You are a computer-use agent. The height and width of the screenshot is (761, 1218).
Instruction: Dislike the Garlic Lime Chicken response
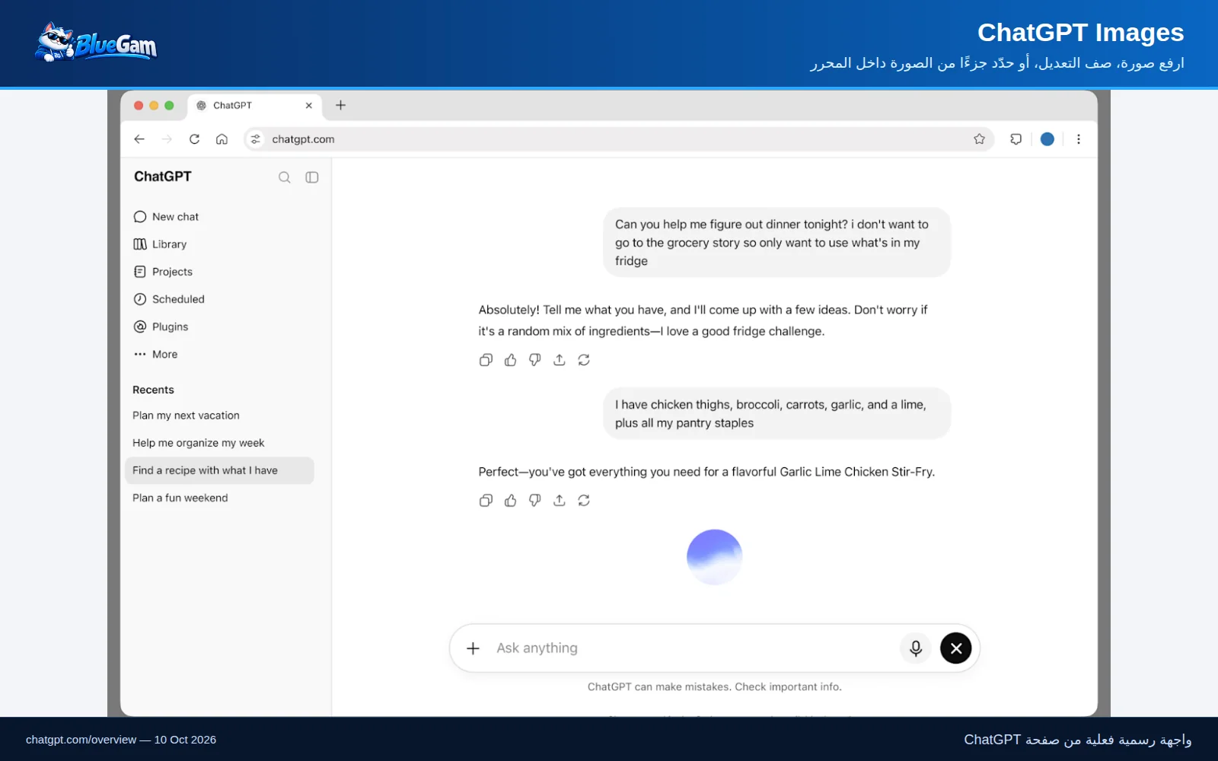534,500
